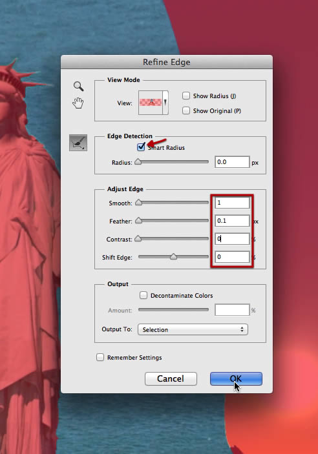318x454 pixels.
Task: Click the Radius value field
Action: (232, 162)
